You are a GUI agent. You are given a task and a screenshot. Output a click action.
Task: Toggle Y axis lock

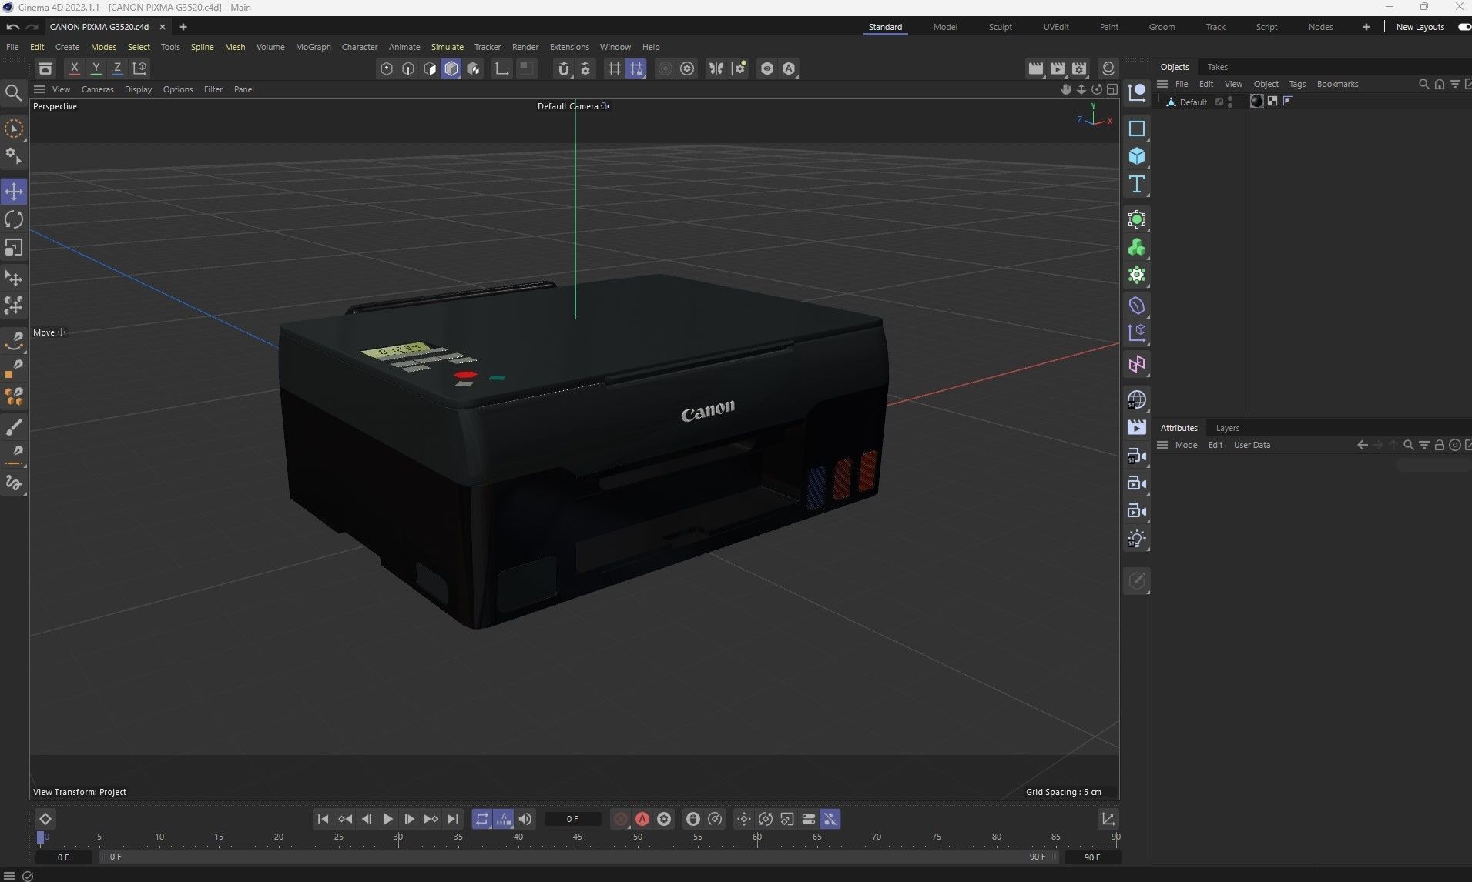pyautogui.click(x=96, y=68)
